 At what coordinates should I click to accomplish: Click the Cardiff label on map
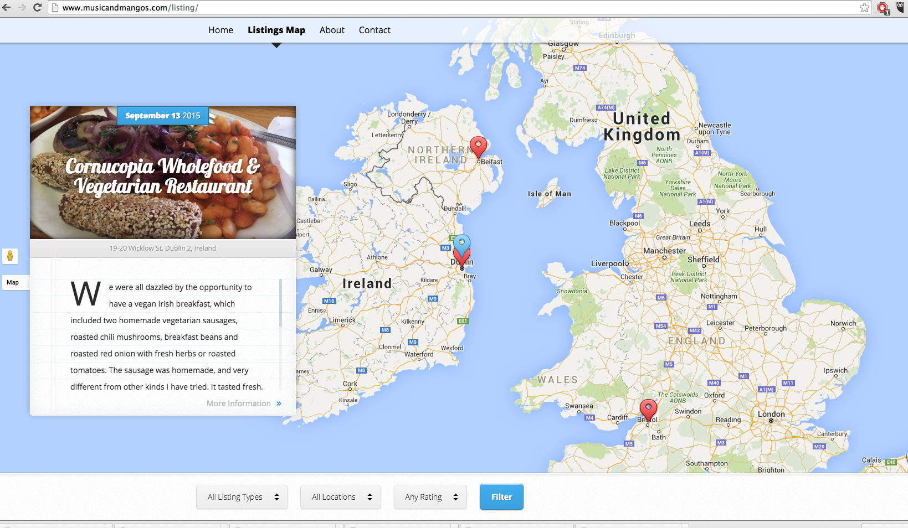coord(618,417)
